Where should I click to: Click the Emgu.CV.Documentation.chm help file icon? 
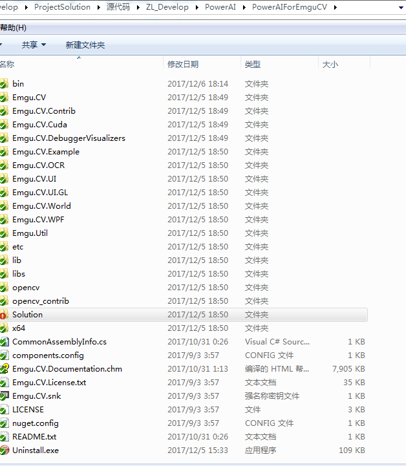[4, 369]
